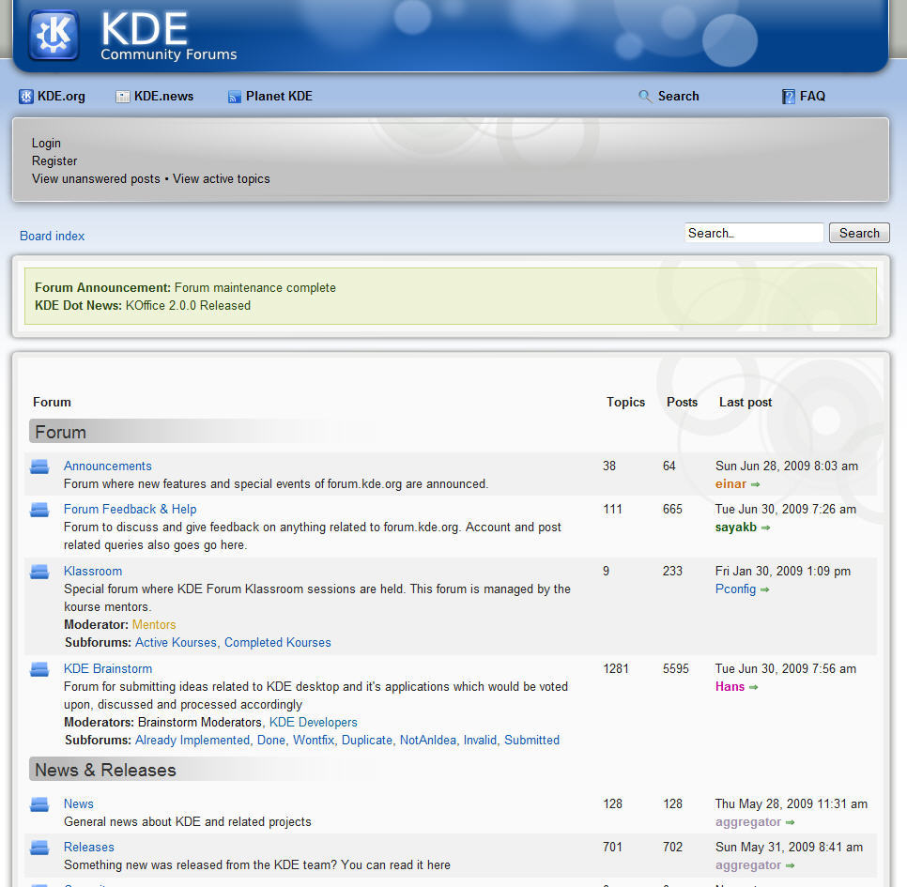This screenshot has width=907, height=887.
Task: Open the NotAnIdea subforum
Action: pos(428,741)
